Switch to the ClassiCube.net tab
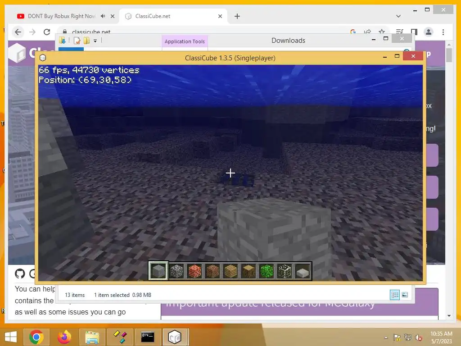This screenshot has height=346, width=461. click(x=173, y=16)
